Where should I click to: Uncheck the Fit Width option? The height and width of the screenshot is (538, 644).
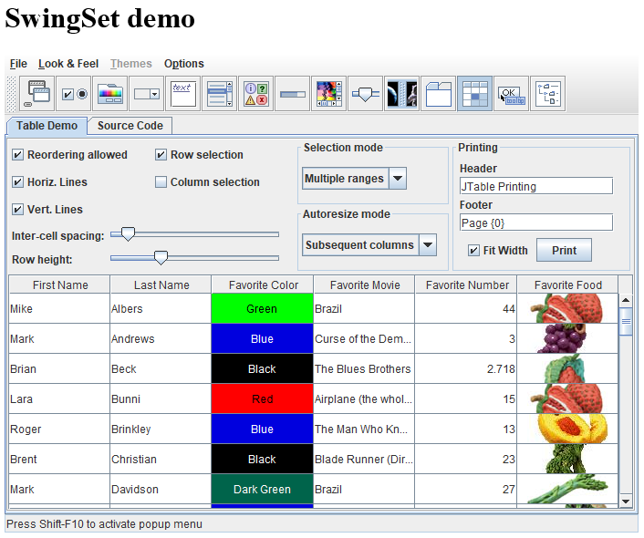(x=473, y=250)
